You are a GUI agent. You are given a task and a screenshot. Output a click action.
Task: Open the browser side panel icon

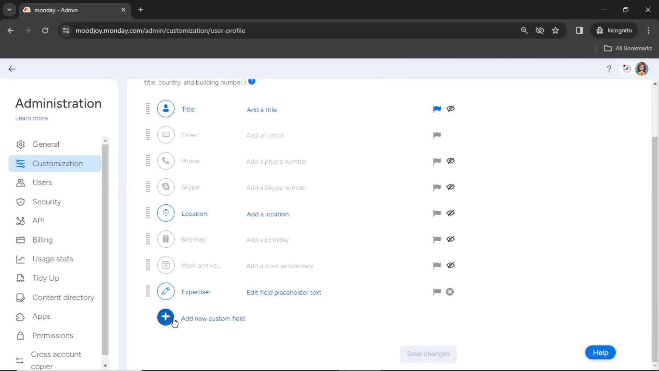579,31
